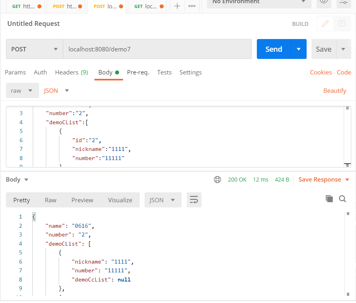Screen dimensions: 356x303
Task: Click the 424 B response size
Action: tap(282, 180)
